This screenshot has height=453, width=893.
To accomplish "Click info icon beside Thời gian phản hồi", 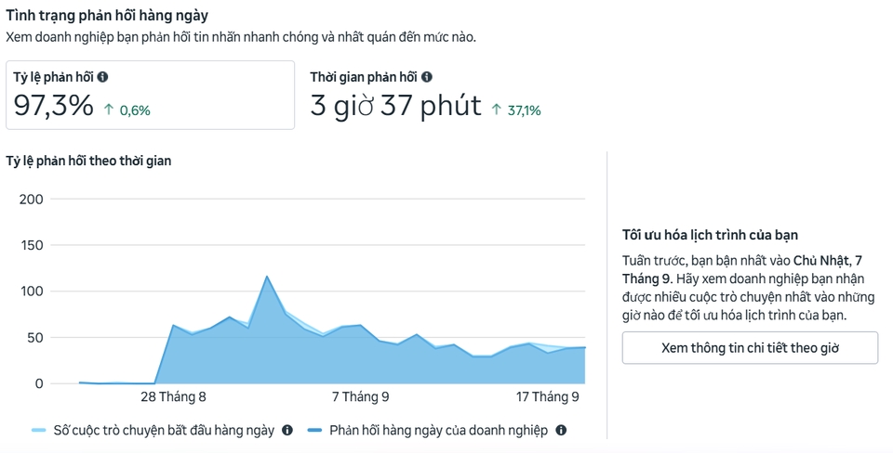I will 427,78.
